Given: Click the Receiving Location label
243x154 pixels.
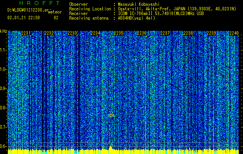Looking at the screenshot, I should pyautogui.click(x=90, y=9).
